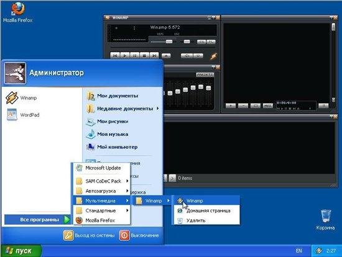Toggle Shuffle in Winamp main window

(187, 56)
